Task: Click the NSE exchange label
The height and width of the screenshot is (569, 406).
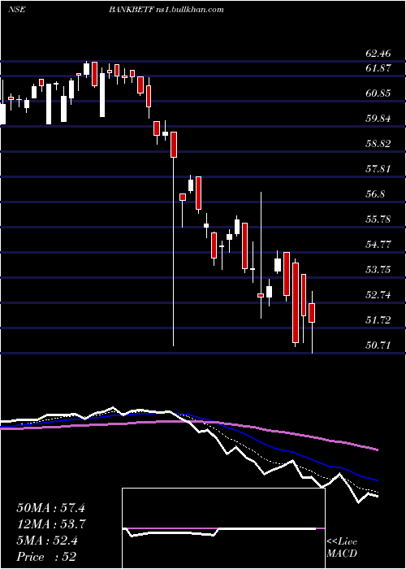Action: (16, 10)
